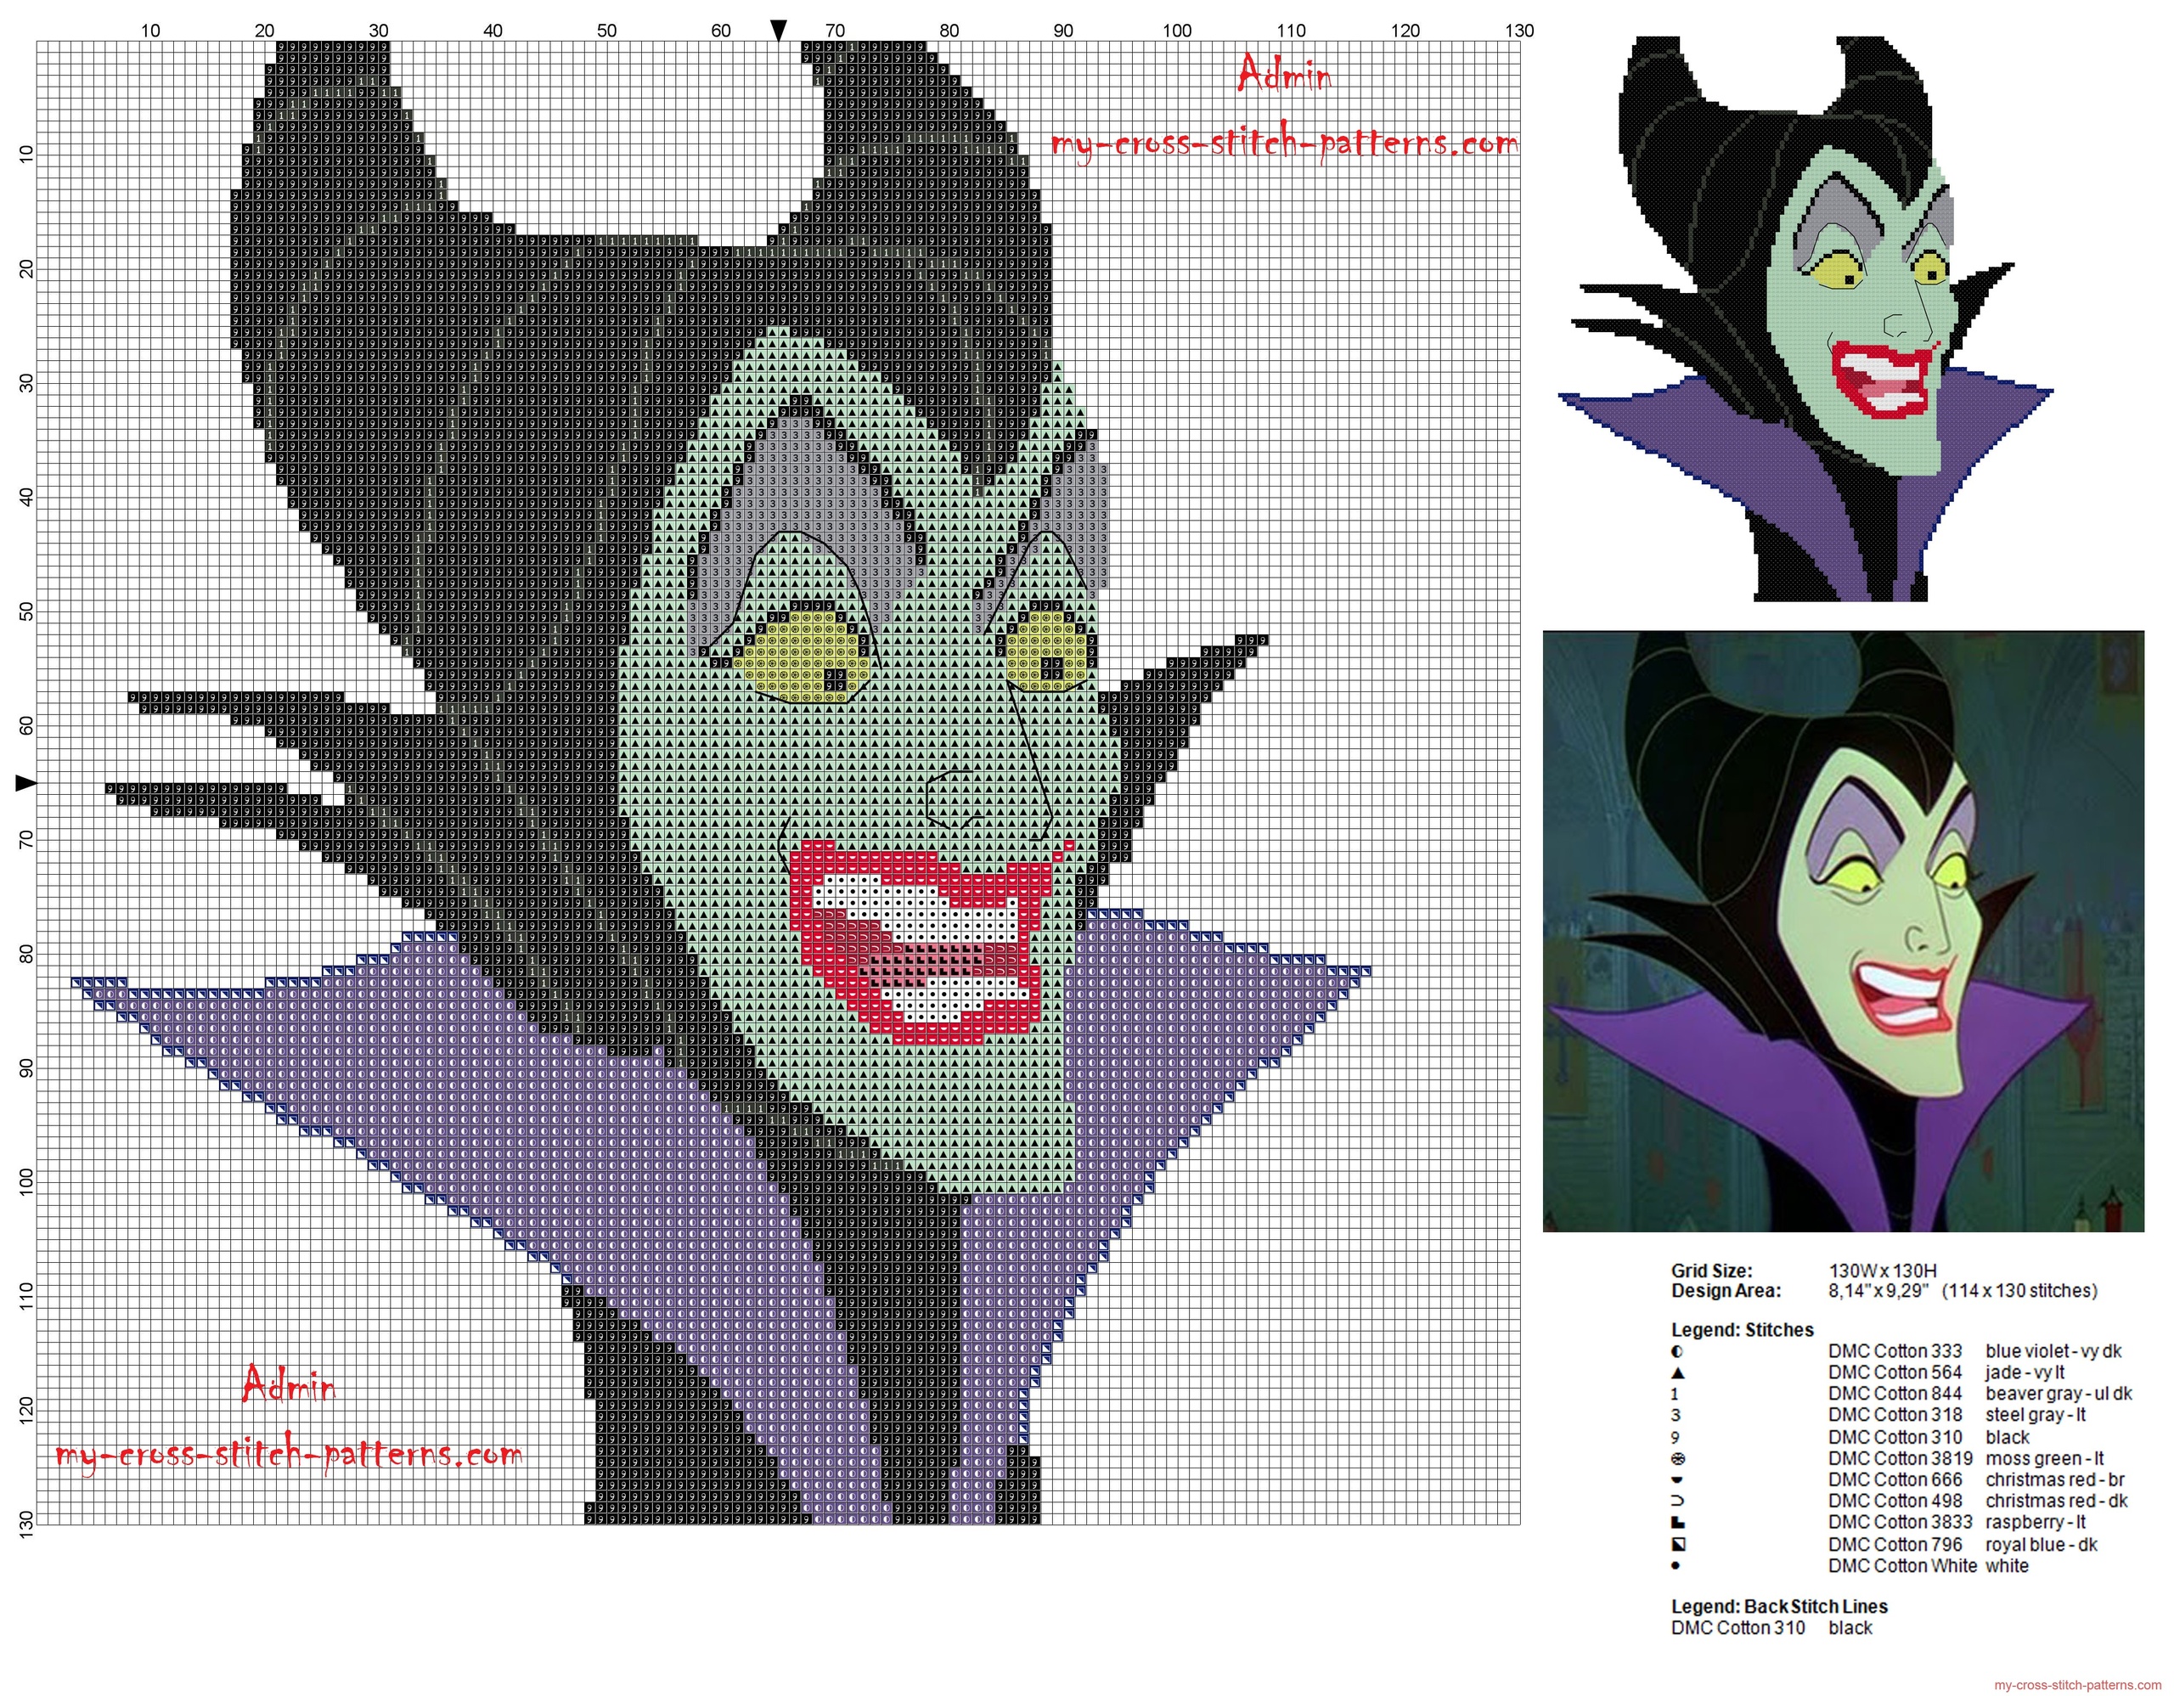Select the '3' symbol for steel gray
The image size is (2174, 1696).
[x=1676, y=1416]
